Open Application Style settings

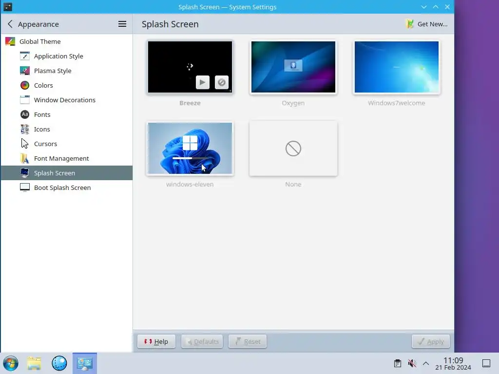coord(66,56)
